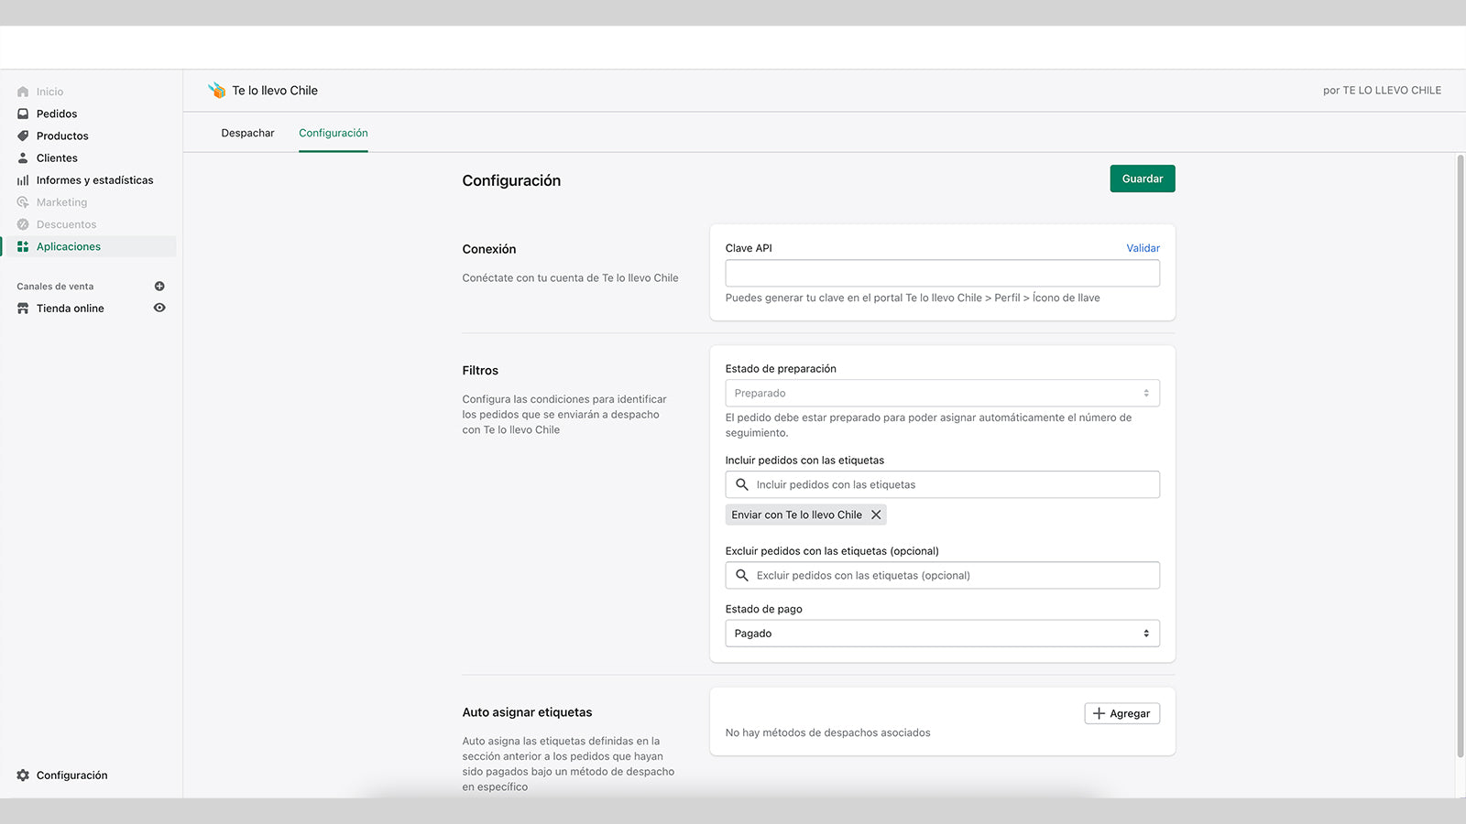Click the 'Canales de venta' heading

click(55, 287)
